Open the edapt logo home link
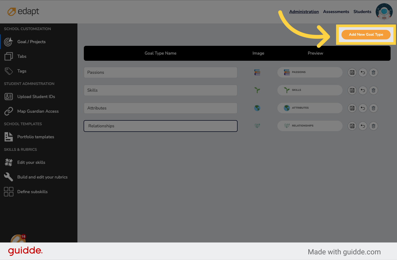This screenshot has height=260, width=397. [23, 11]
